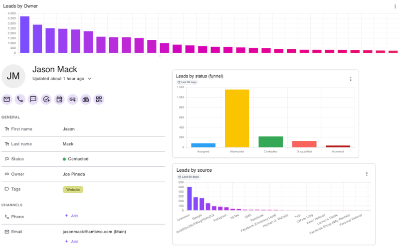Click the Google source axis label
Image resolution: width=399 pixels, height=249 pixels.
(x=197, y=217)
